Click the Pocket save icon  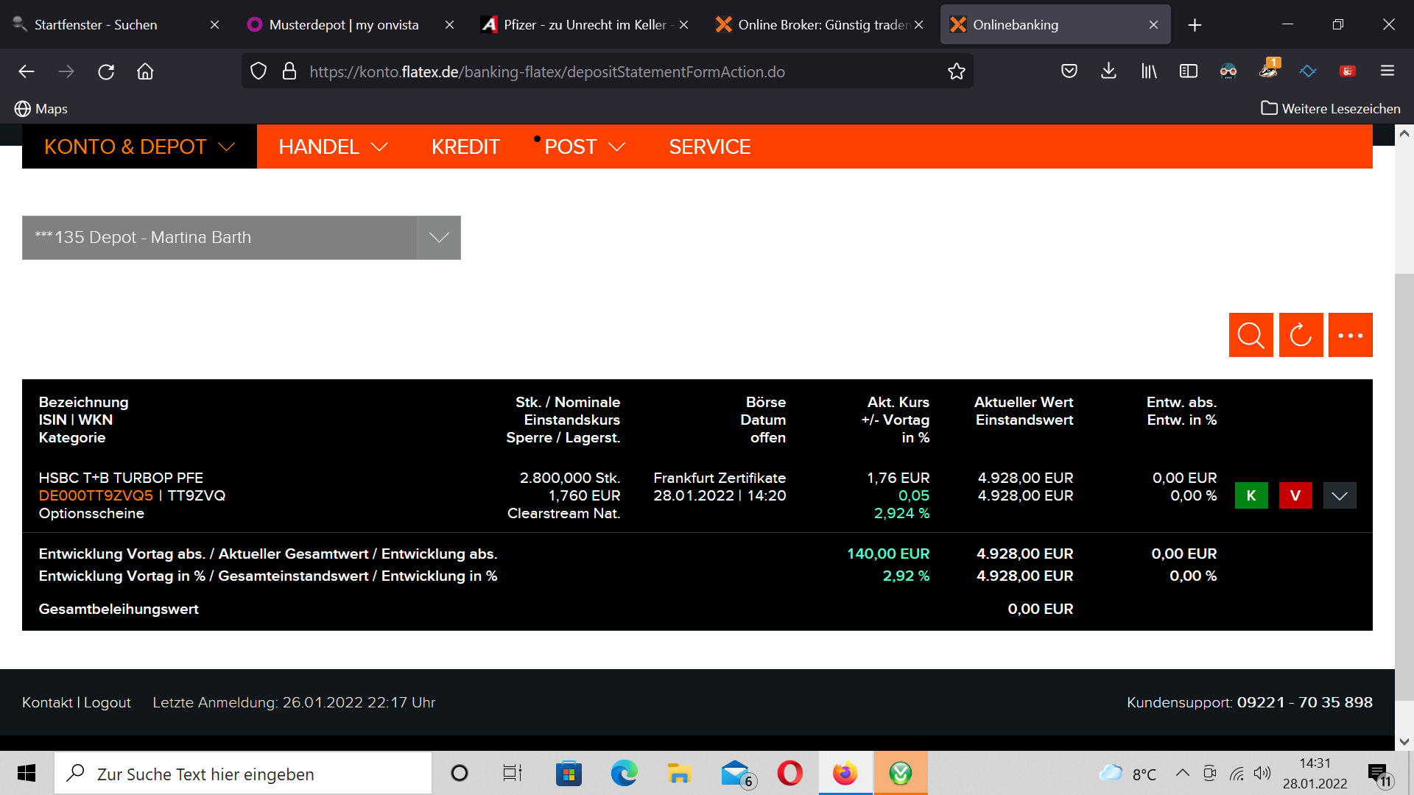1069,71
